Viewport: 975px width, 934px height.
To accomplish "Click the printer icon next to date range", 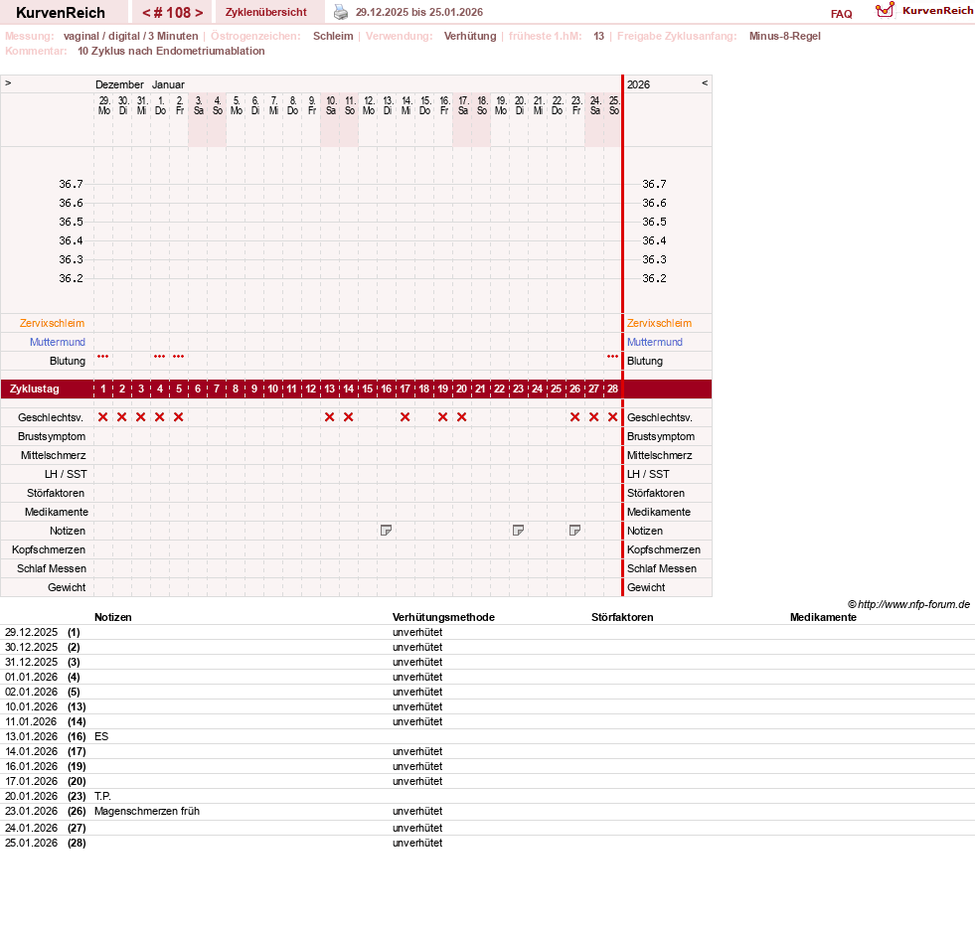I will pos(341,12).
